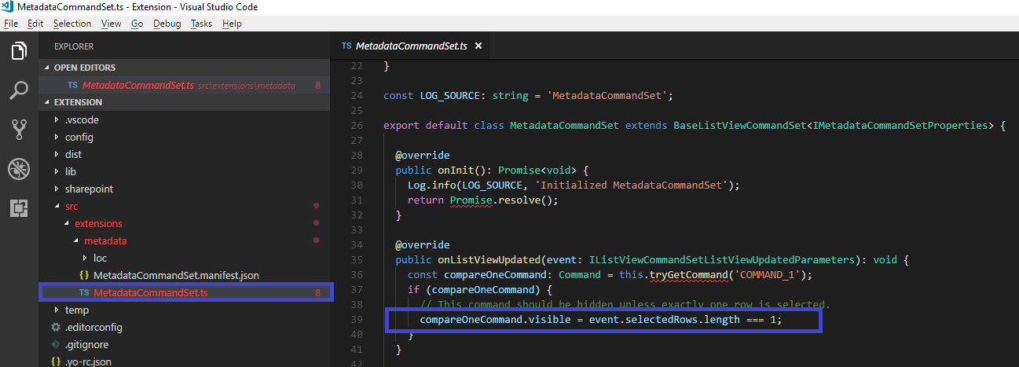Expand the temp folder
This screenshot has height=367, width=1019.
[76, 310]
